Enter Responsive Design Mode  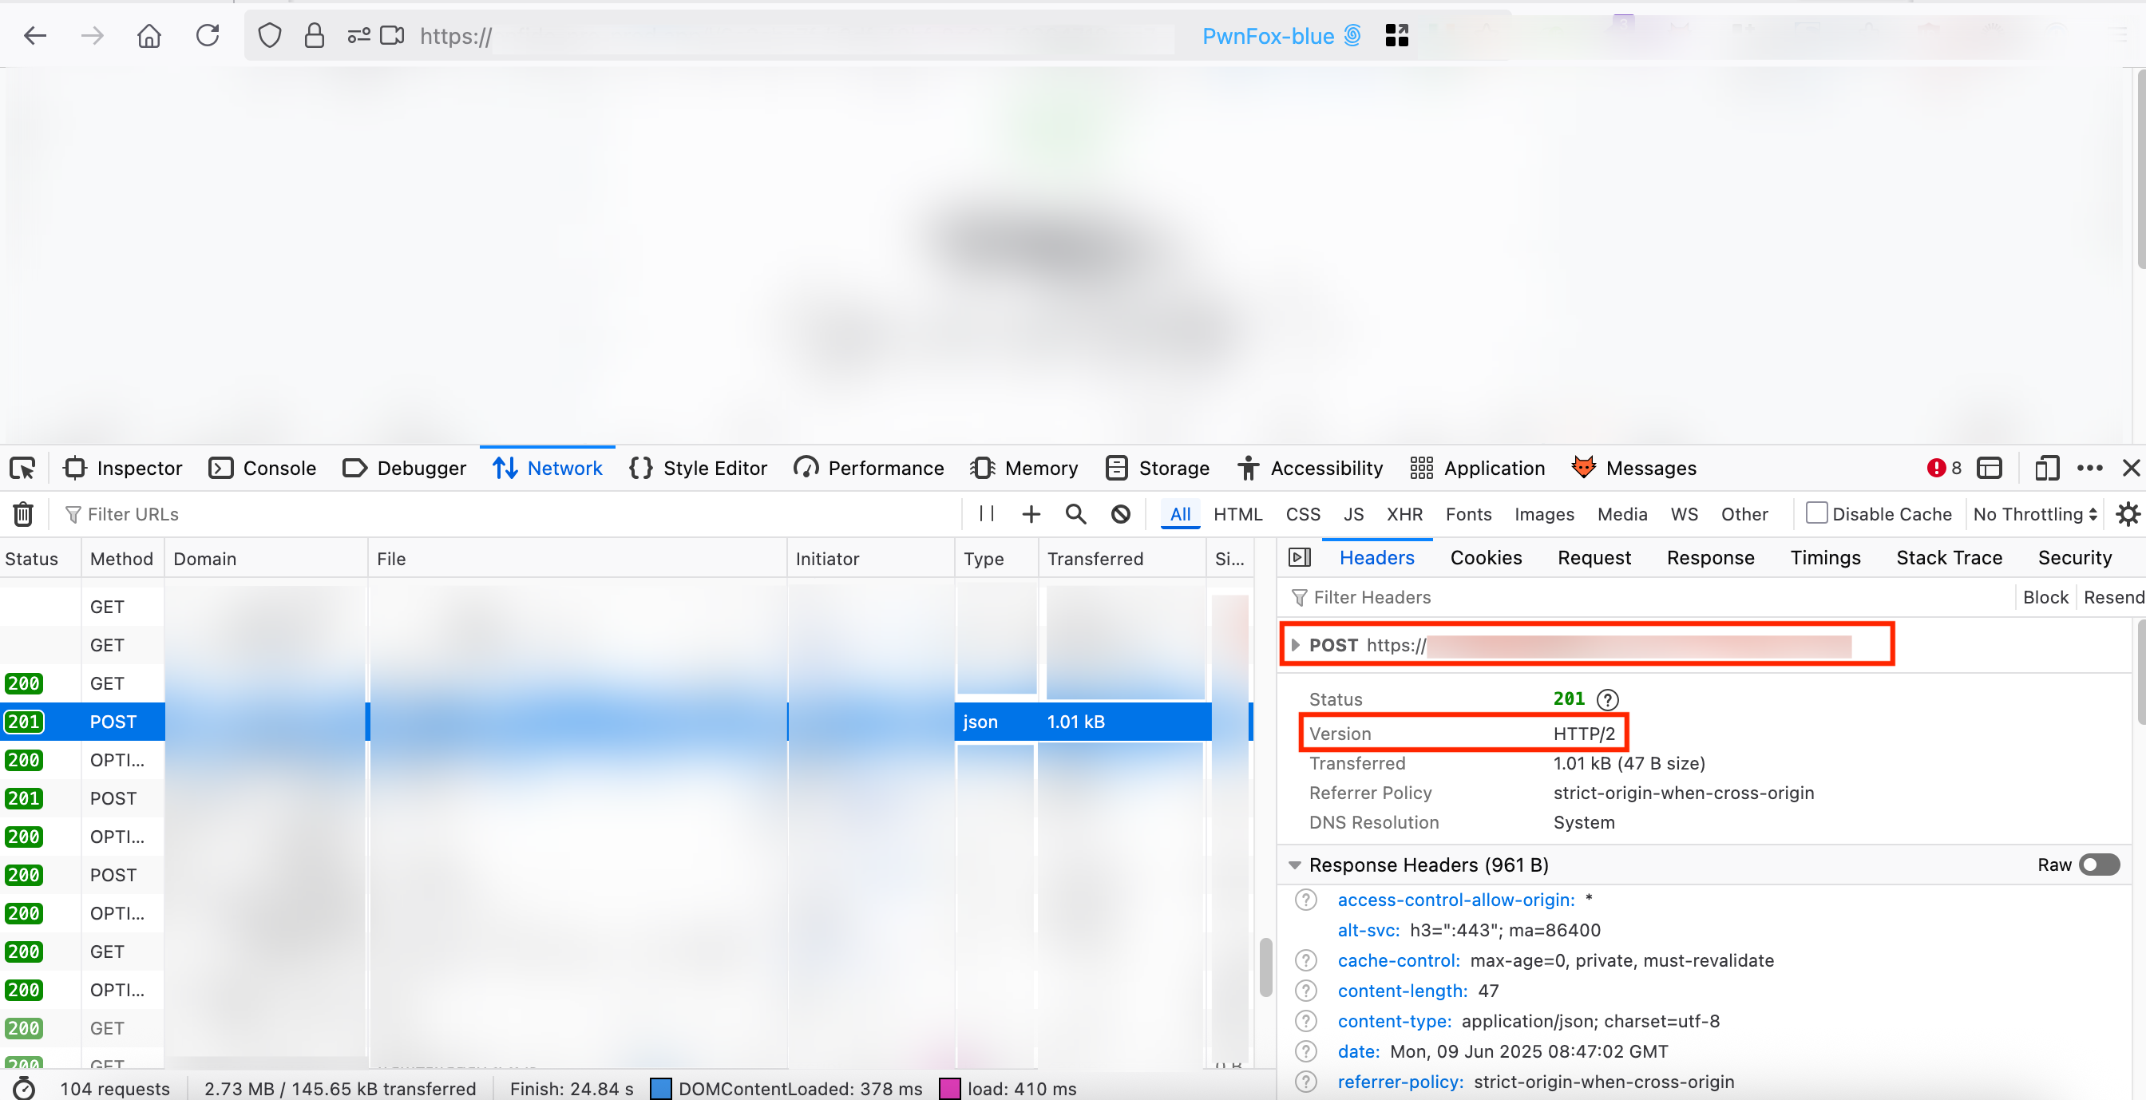click(x=2047, y=467)
